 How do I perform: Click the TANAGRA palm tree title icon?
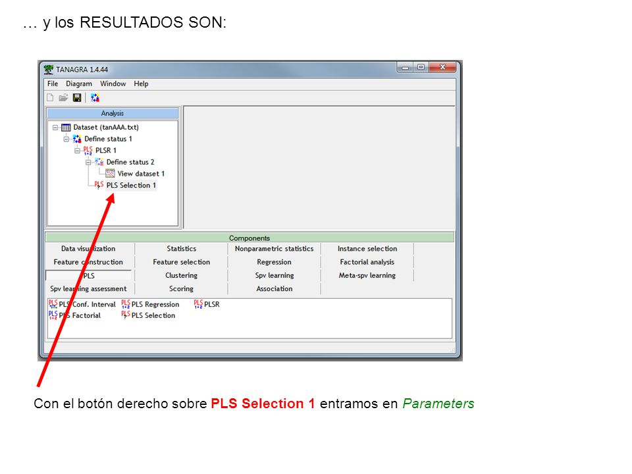coord(49,69)
